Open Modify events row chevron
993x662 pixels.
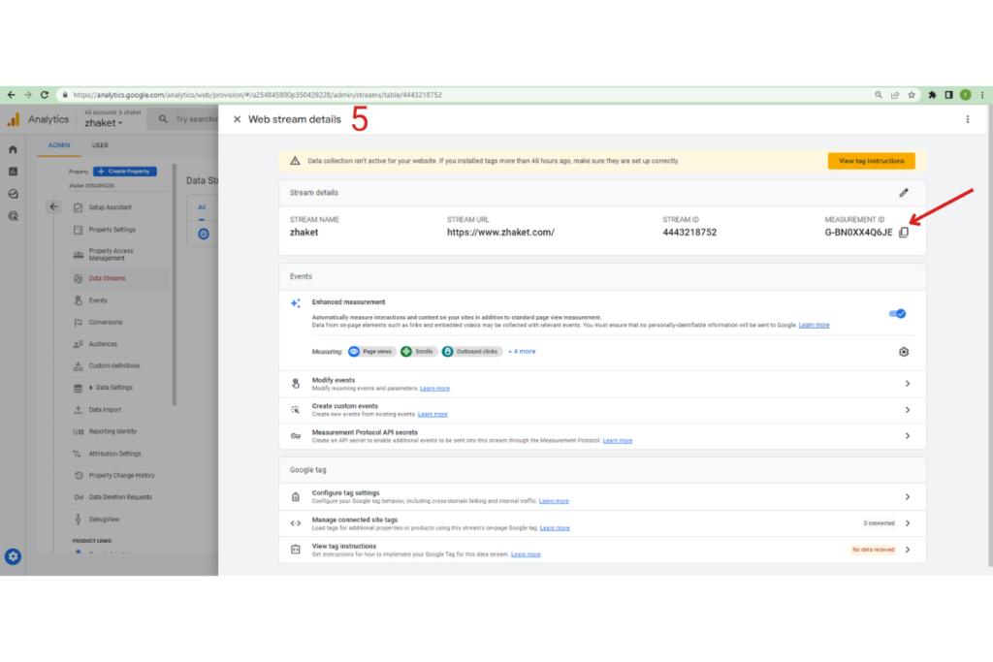click(x=908, y=384)
